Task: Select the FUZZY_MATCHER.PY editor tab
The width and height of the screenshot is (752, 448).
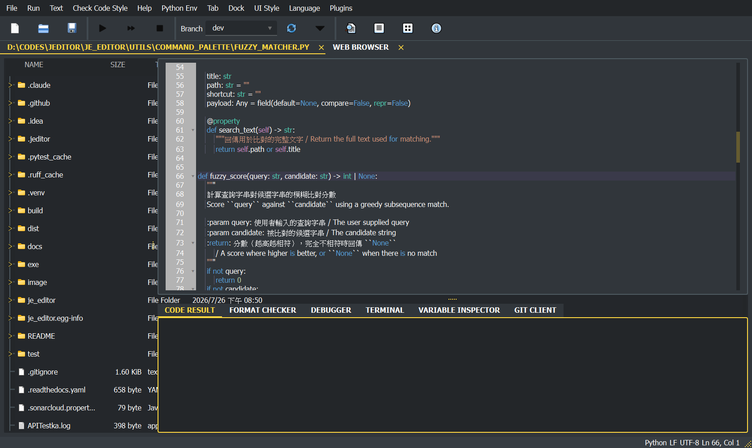Action: (x=158, y=47)
